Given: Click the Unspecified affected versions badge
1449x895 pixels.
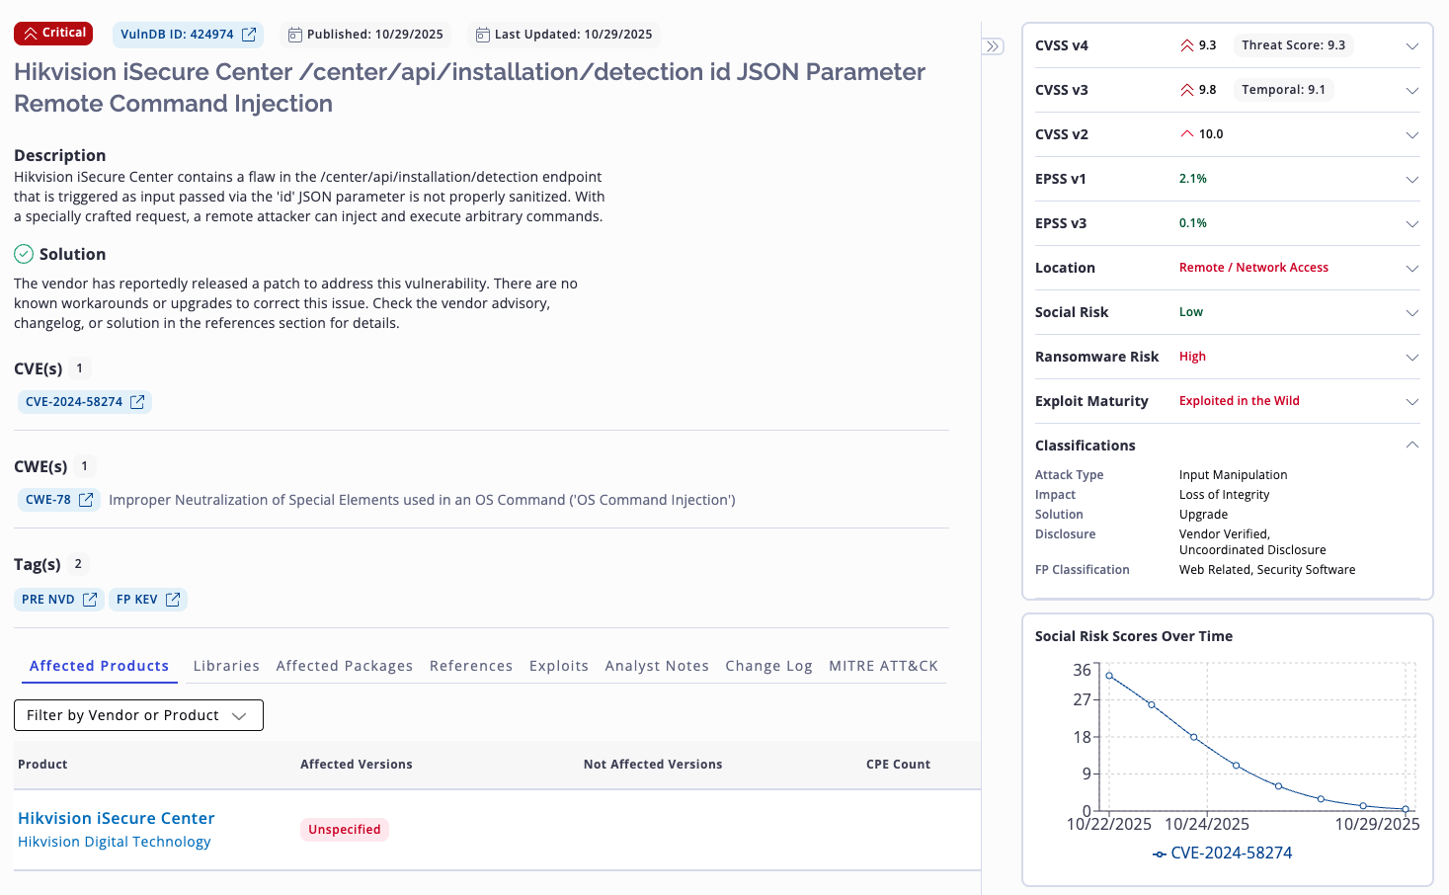Looking at the screenshot, I should click(344, 830).
